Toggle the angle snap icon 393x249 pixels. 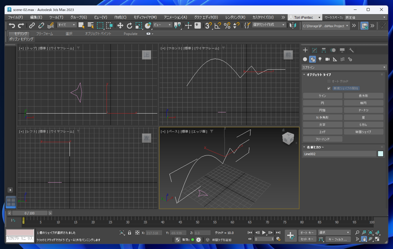[218, 26]
